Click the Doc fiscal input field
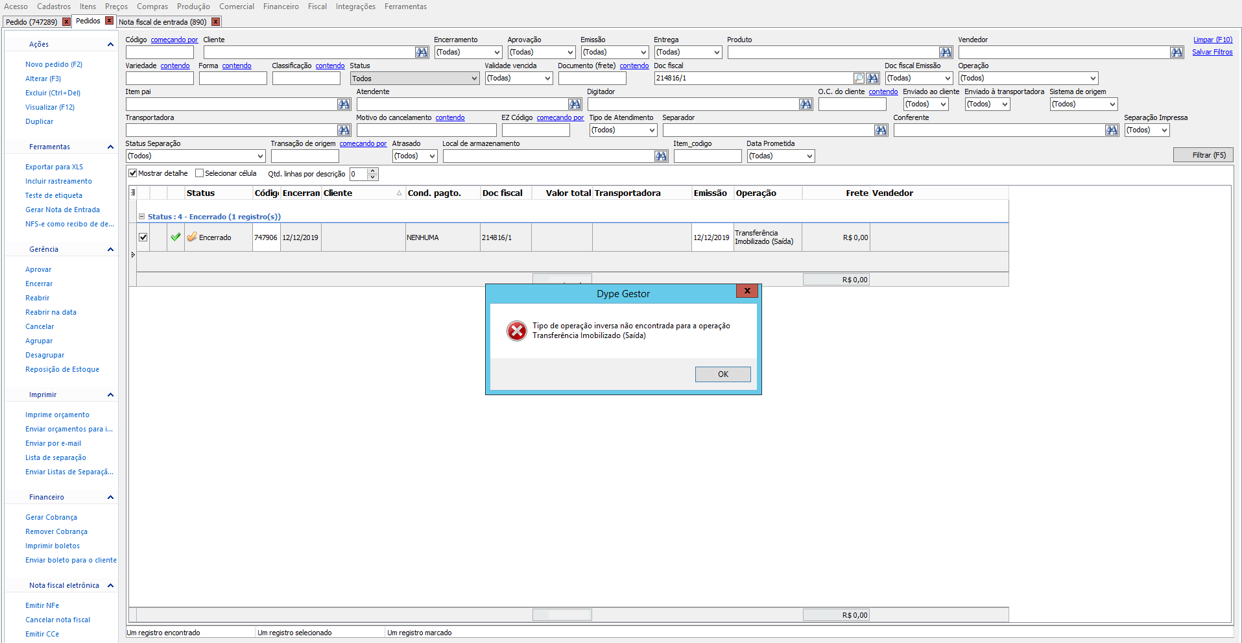 [x=753, y=78]
